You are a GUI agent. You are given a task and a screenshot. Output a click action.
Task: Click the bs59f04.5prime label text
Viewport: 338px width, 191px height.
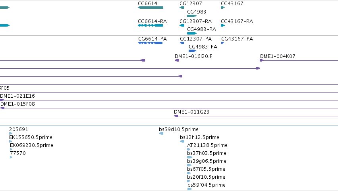click(207, 185)
